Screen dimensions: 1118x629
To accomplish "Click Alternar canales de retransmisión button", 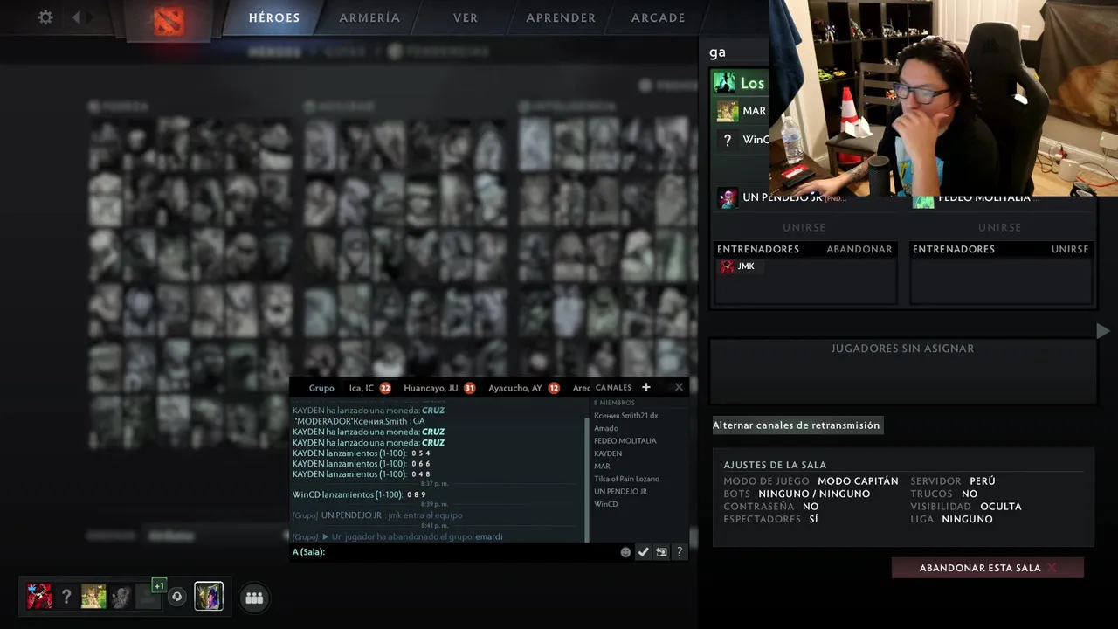I will point(797,425).
